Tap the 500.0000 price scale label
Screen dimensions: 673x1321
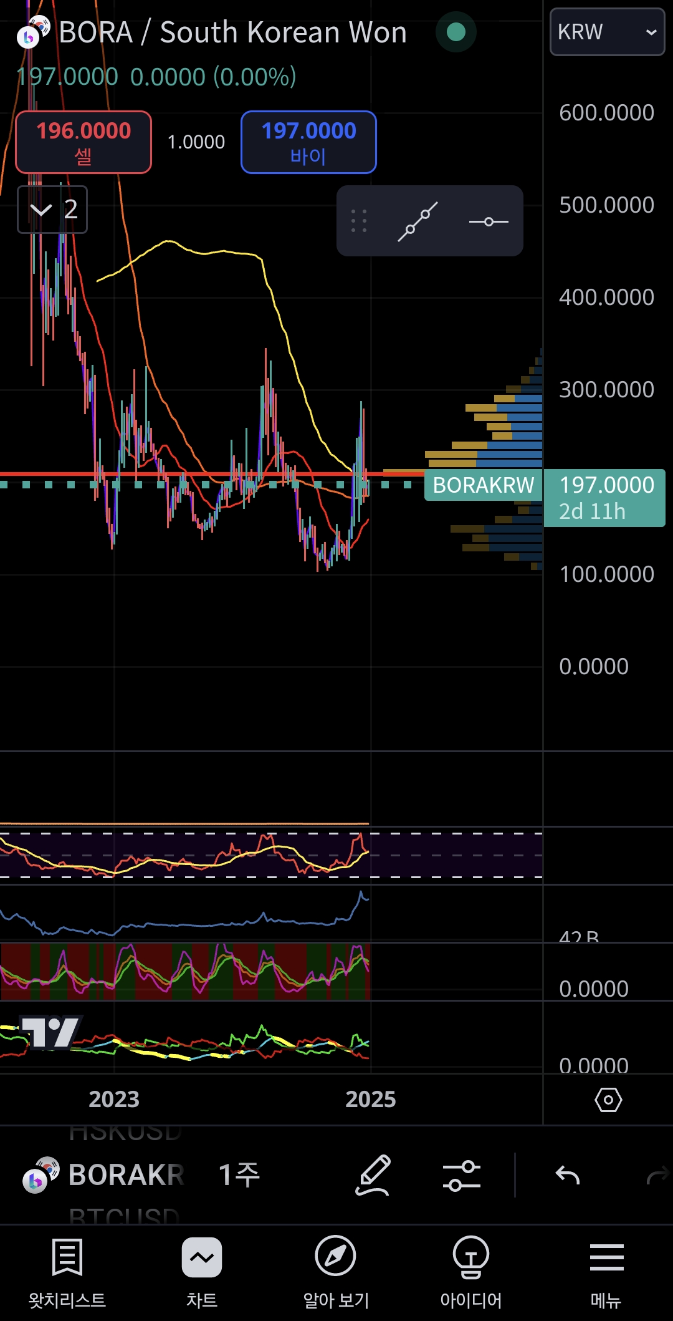[x=606, y=205]
